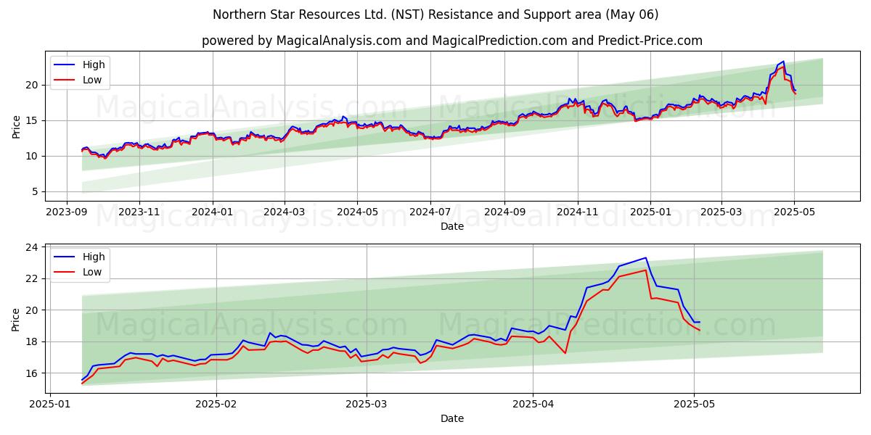This screenshot has height=435, width=871.
Task: Click the '15' price tick on top chart
Action: [x=33, y=120]
